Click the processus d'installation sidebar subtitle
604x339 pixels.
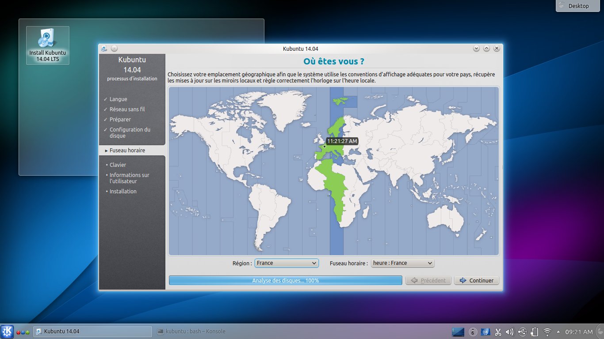pos(132,79)
